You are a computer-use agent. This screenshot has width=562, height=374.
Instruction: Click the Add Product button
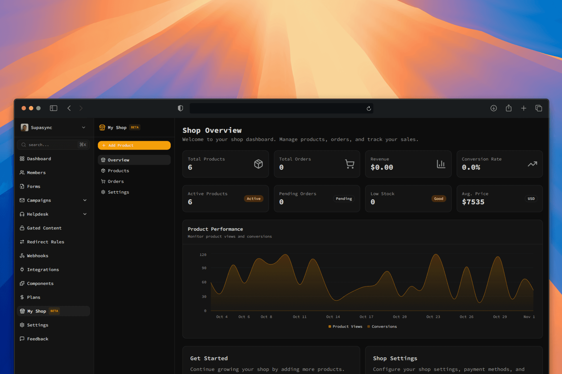[x=134, y=145]
